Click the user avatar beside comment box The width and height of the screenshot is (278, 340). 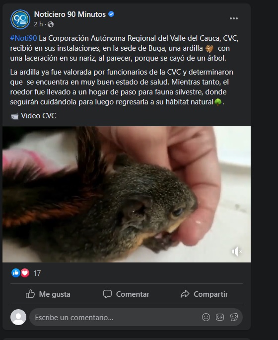pos(18,317)
